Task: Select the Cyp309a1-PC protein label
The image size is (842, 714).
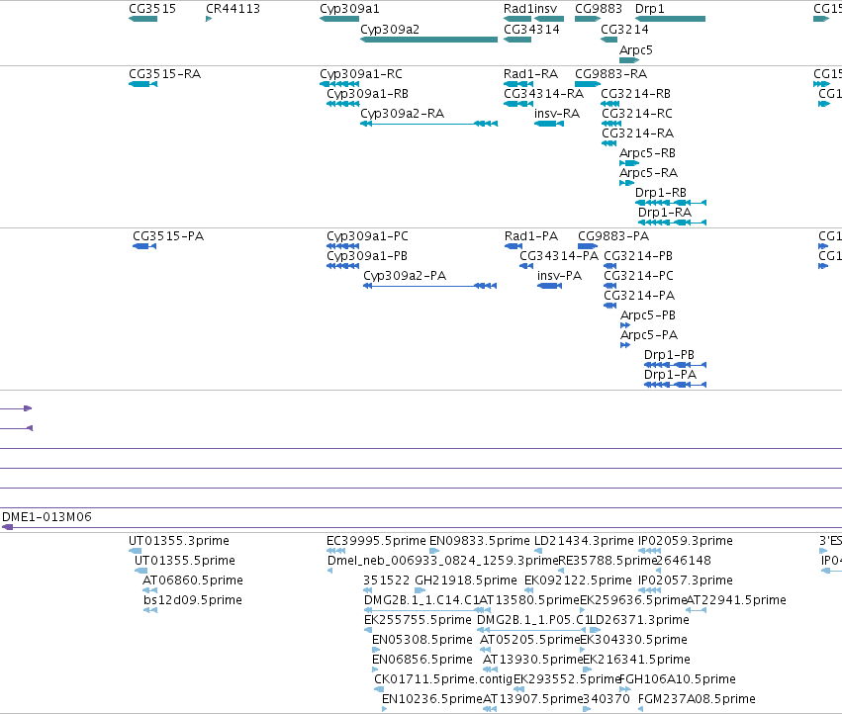Action: [367, 236]
